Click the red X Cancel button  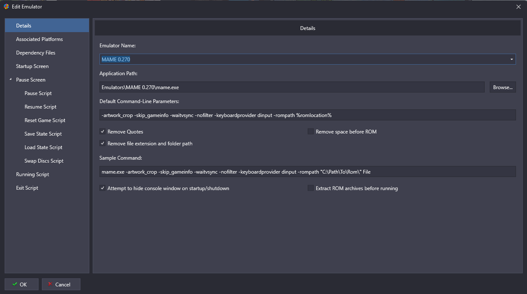(x=61, y=284)
